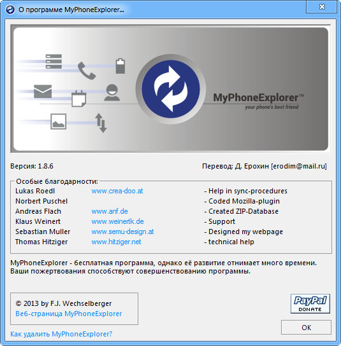Image resolution: width=341 pixels, height=346 pixels.
Task: Select the Lukas Roedl name
Action: pyautogui.click(x=35, y=191)
